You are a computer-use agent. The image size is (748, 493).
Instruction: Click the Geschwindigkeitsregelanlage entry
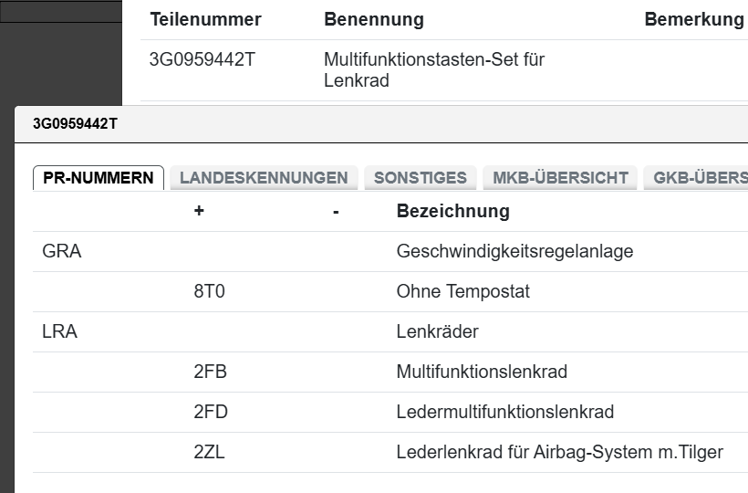pyautogui.click(x=514, y=251)
